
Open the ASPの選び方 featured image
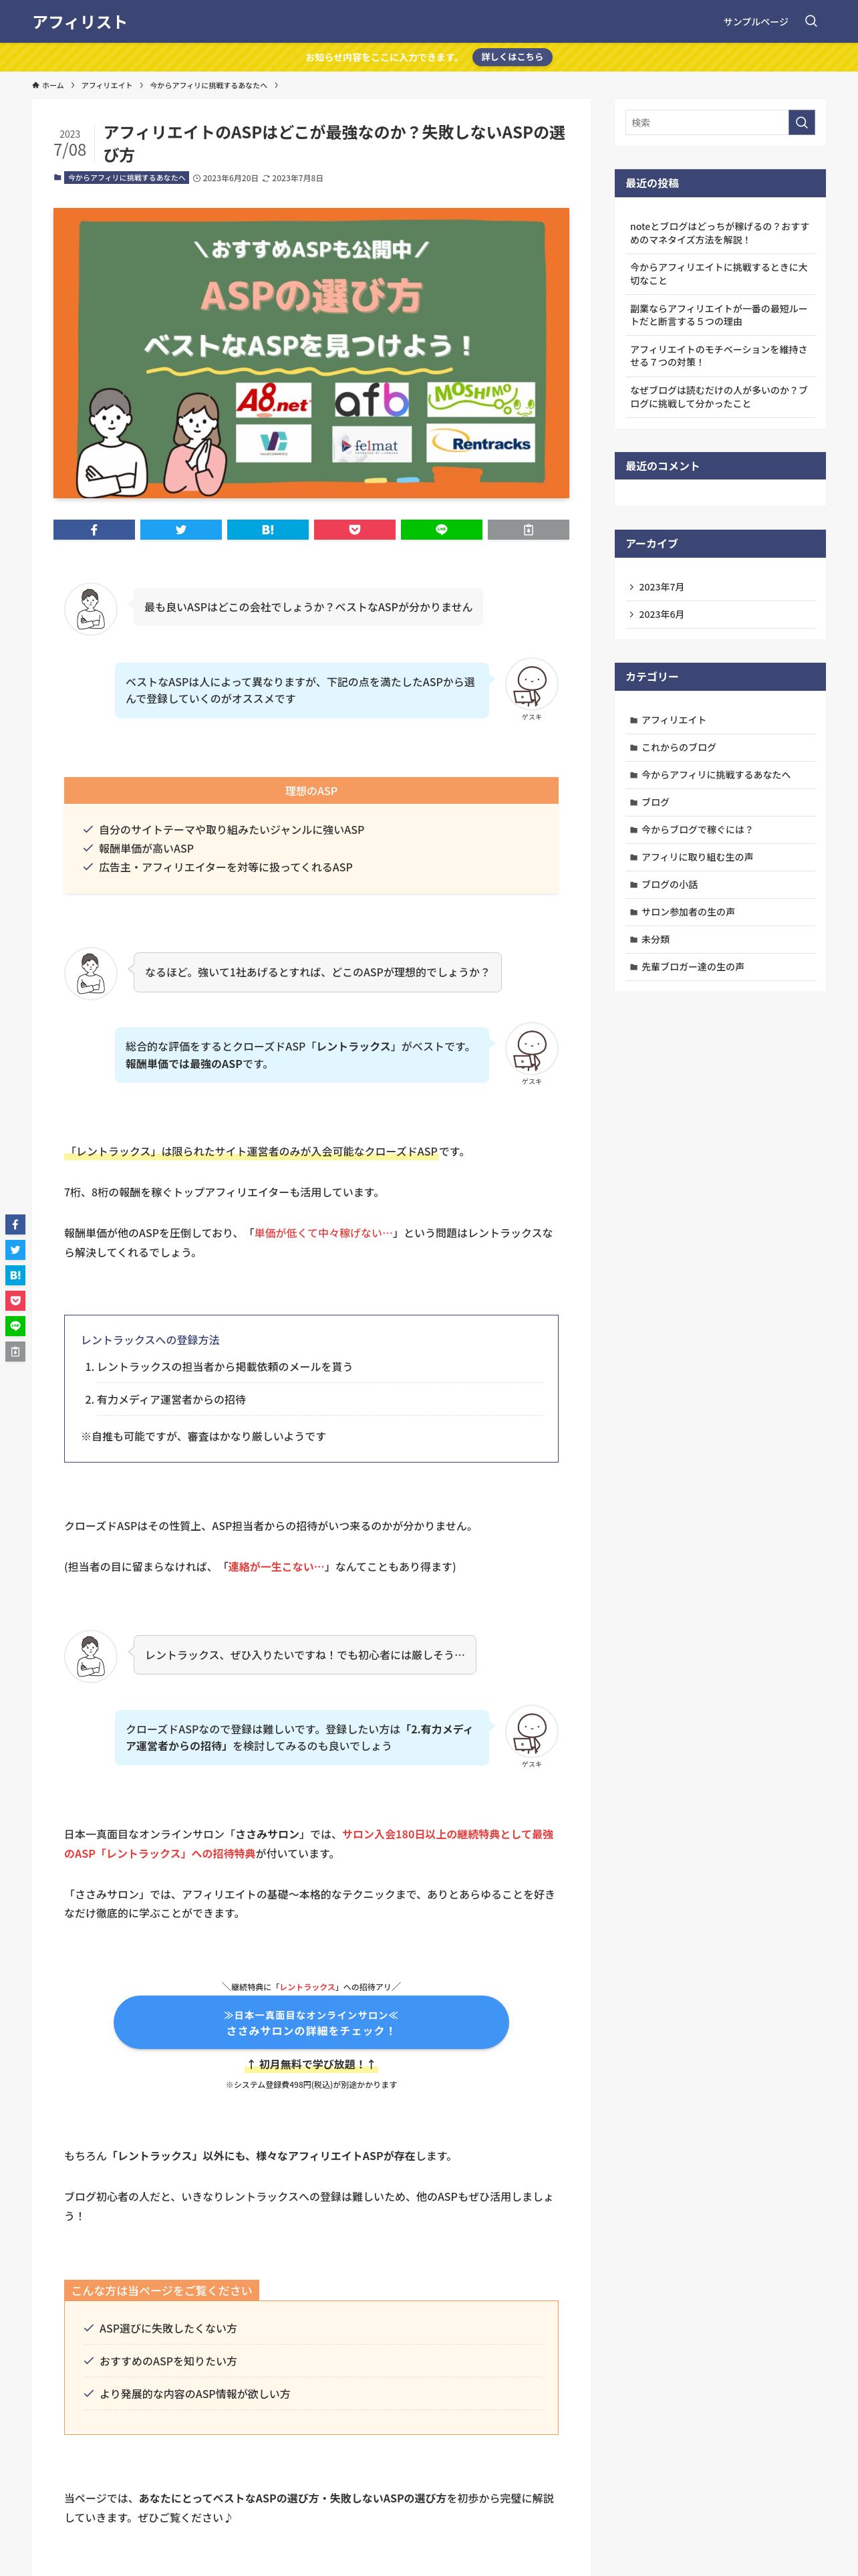click(x=311, y=353)
